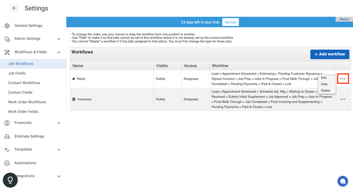Collapse the Workflows & Fields section

[59, 52]
